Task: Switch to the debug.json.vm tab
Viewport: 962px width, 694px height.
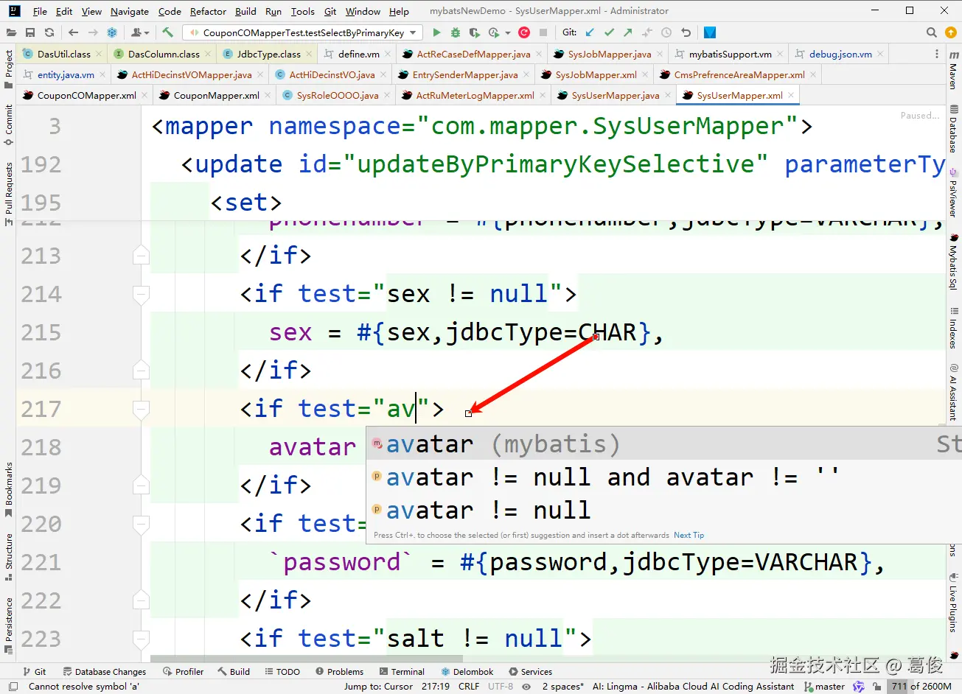Action: tap(840, 54)
